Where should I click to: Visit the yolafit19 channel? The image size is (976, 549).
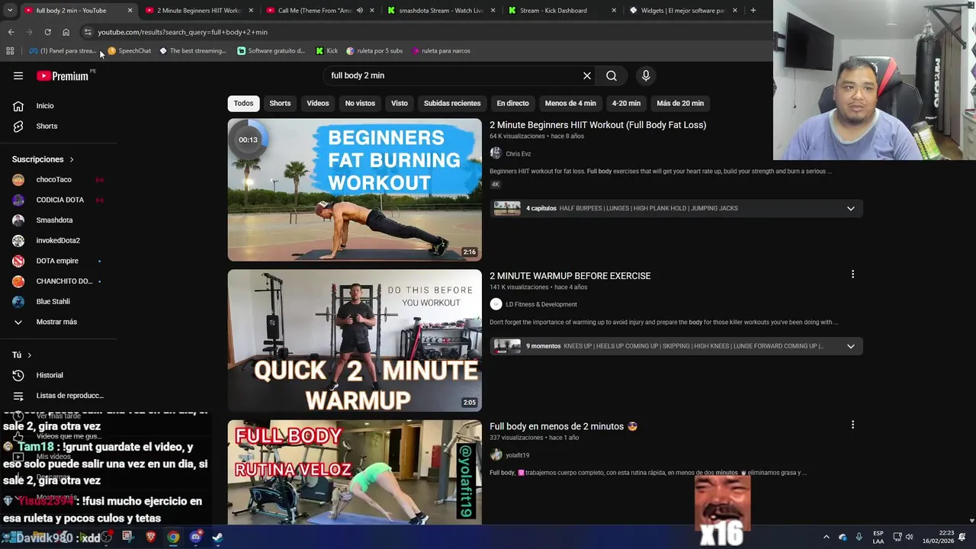(517, 455)
